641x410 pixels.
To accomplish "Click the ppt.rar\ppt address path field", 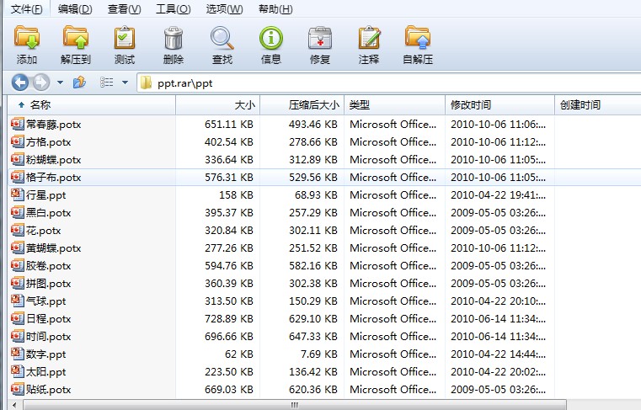I will (388, 83).
